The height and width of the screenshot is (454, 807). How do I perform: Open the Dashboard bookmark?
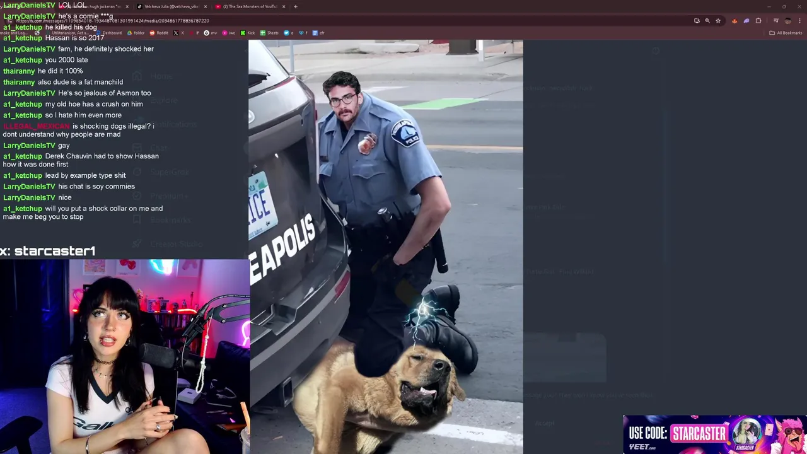(x=109, y=33)
